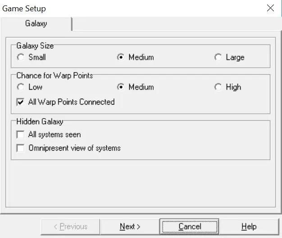Go forward with the Next button
282x238 pixels.
(130, 227)
